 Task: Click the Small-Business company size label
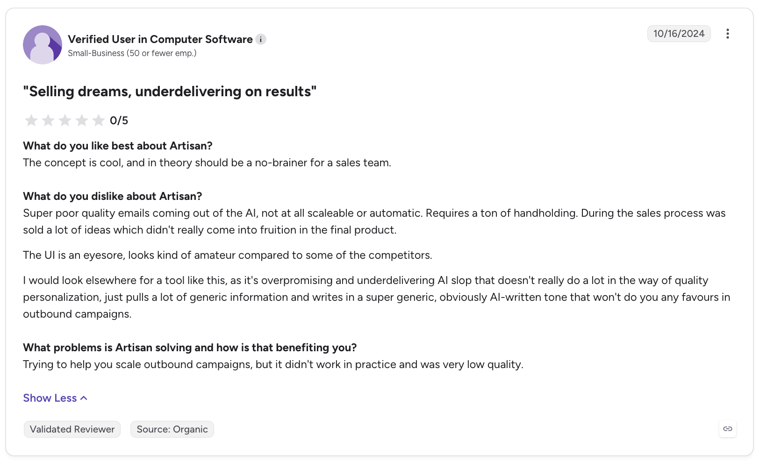click(132, 53)
